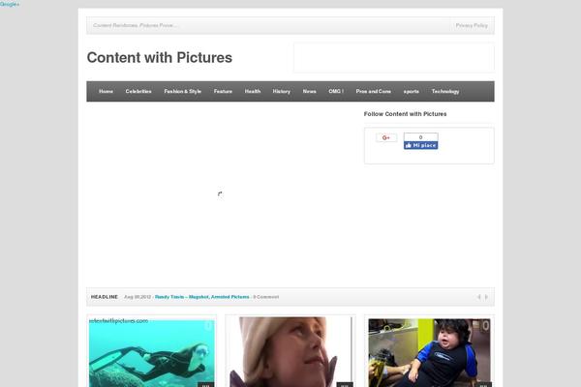The width and height of the screenshot is (581, 387).
Task: Click the headline date text
Action: click(138, 297)
